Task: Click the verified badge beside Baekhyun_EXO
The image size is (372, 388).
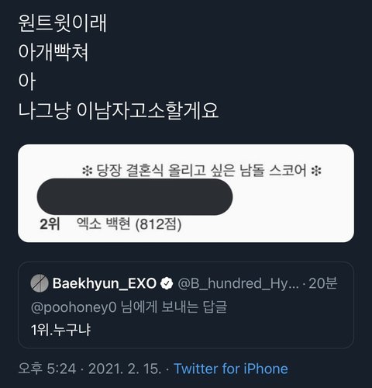Action: point(167,283)
